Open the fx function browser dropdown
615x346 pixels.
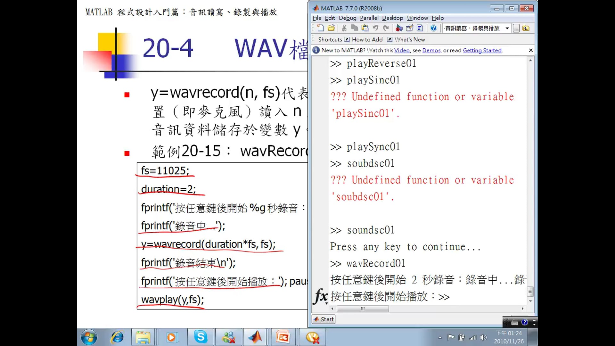point(321,297)
